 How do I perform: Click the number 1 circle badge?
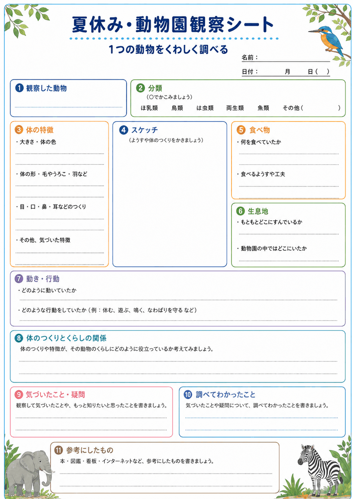click(19, 88)
